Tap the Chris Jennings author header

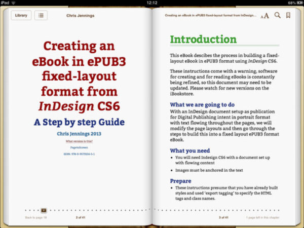pyautogui.click(x=80, y=16)
